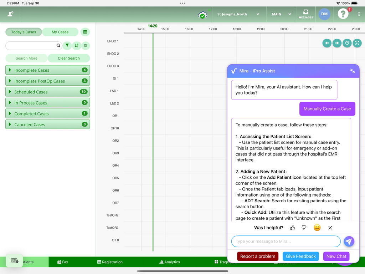Check the cloud sync status icon
The height and width of the screenshot is (274, 365).
pos(202,15)
